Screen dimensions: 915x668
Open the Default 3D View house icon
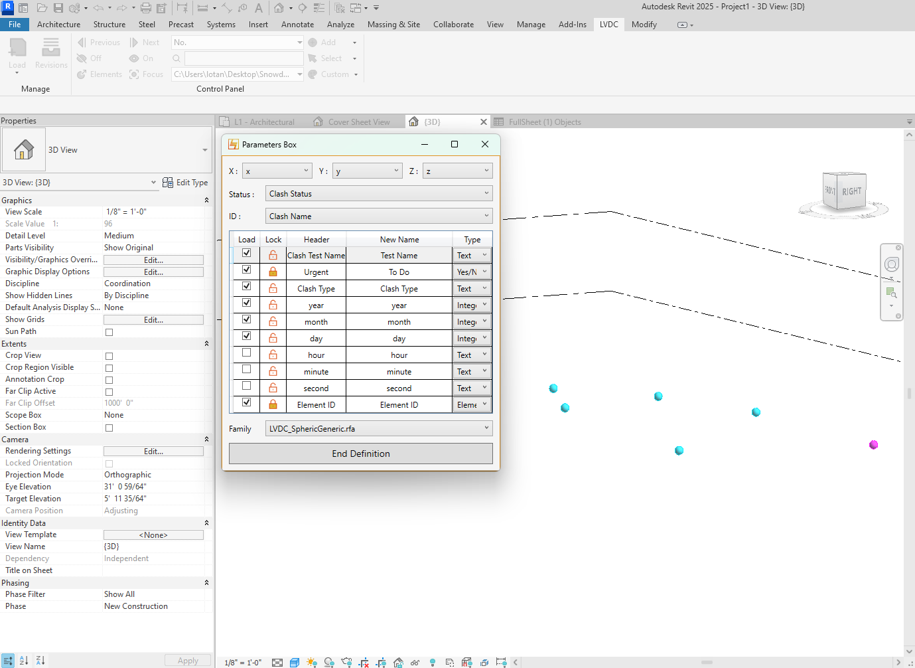(x=279, y=8)
